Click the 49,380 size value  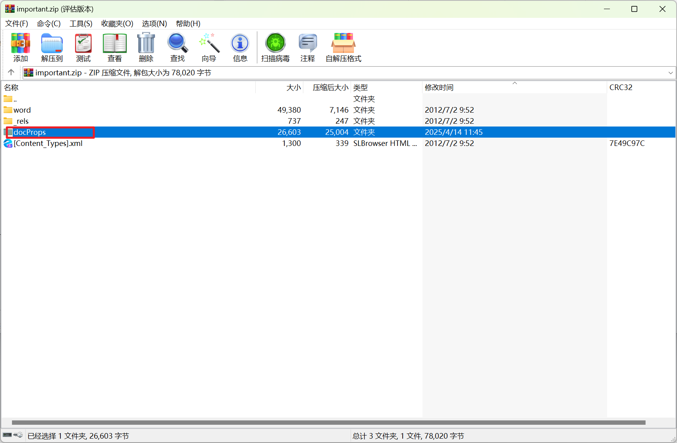pyautogui.click(x=289, y=110)
